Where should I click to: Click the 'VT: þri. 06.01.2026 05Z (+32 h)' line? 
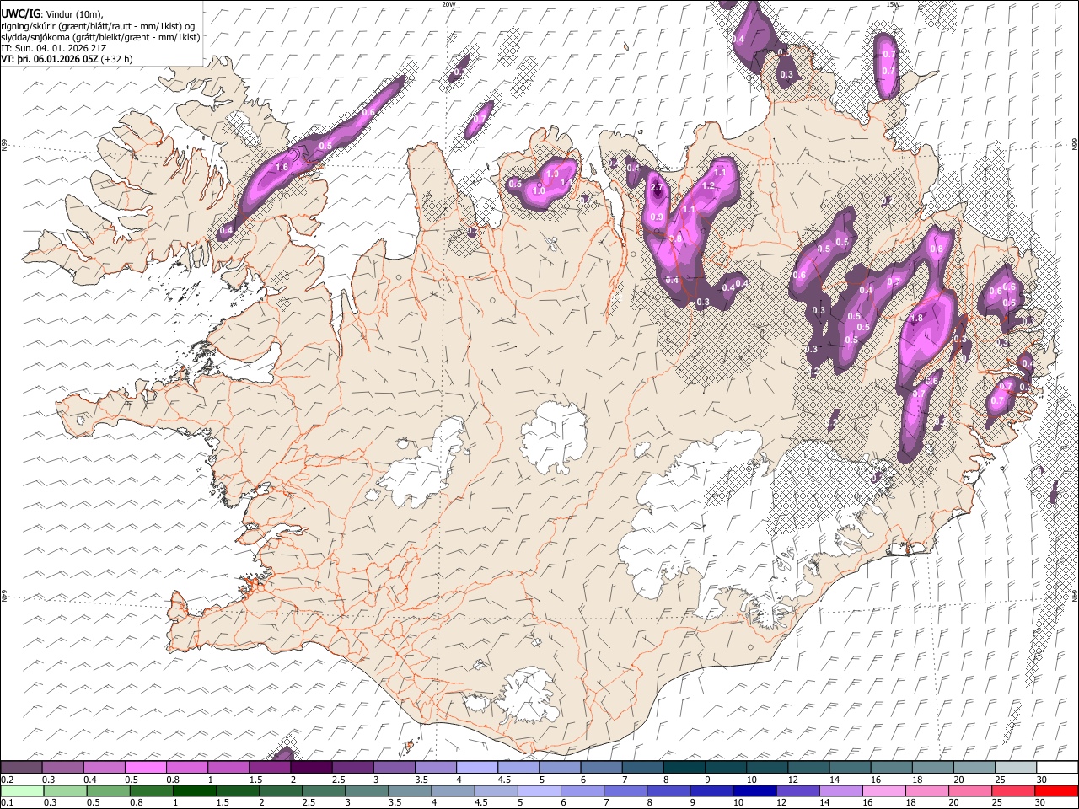[x=67, y=59]
